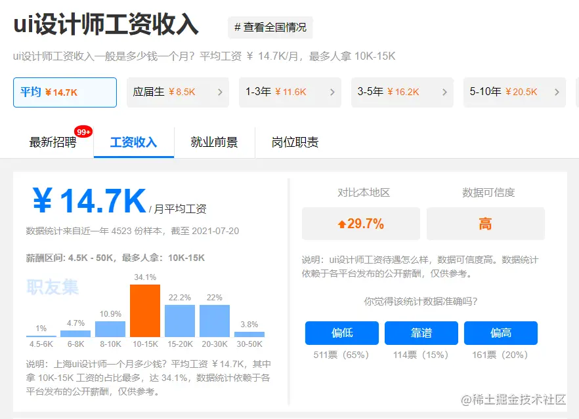The width and height of the screenshot is (579, 419).
Task: Vote 偏低 on data accuracy
Action: [342, 333]
